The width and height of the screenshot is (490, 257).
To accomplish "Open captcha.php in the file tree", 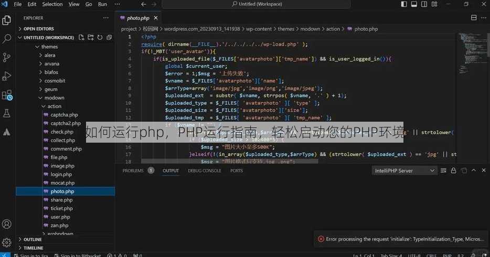I will pyautogui.click(x=65, y=115).
